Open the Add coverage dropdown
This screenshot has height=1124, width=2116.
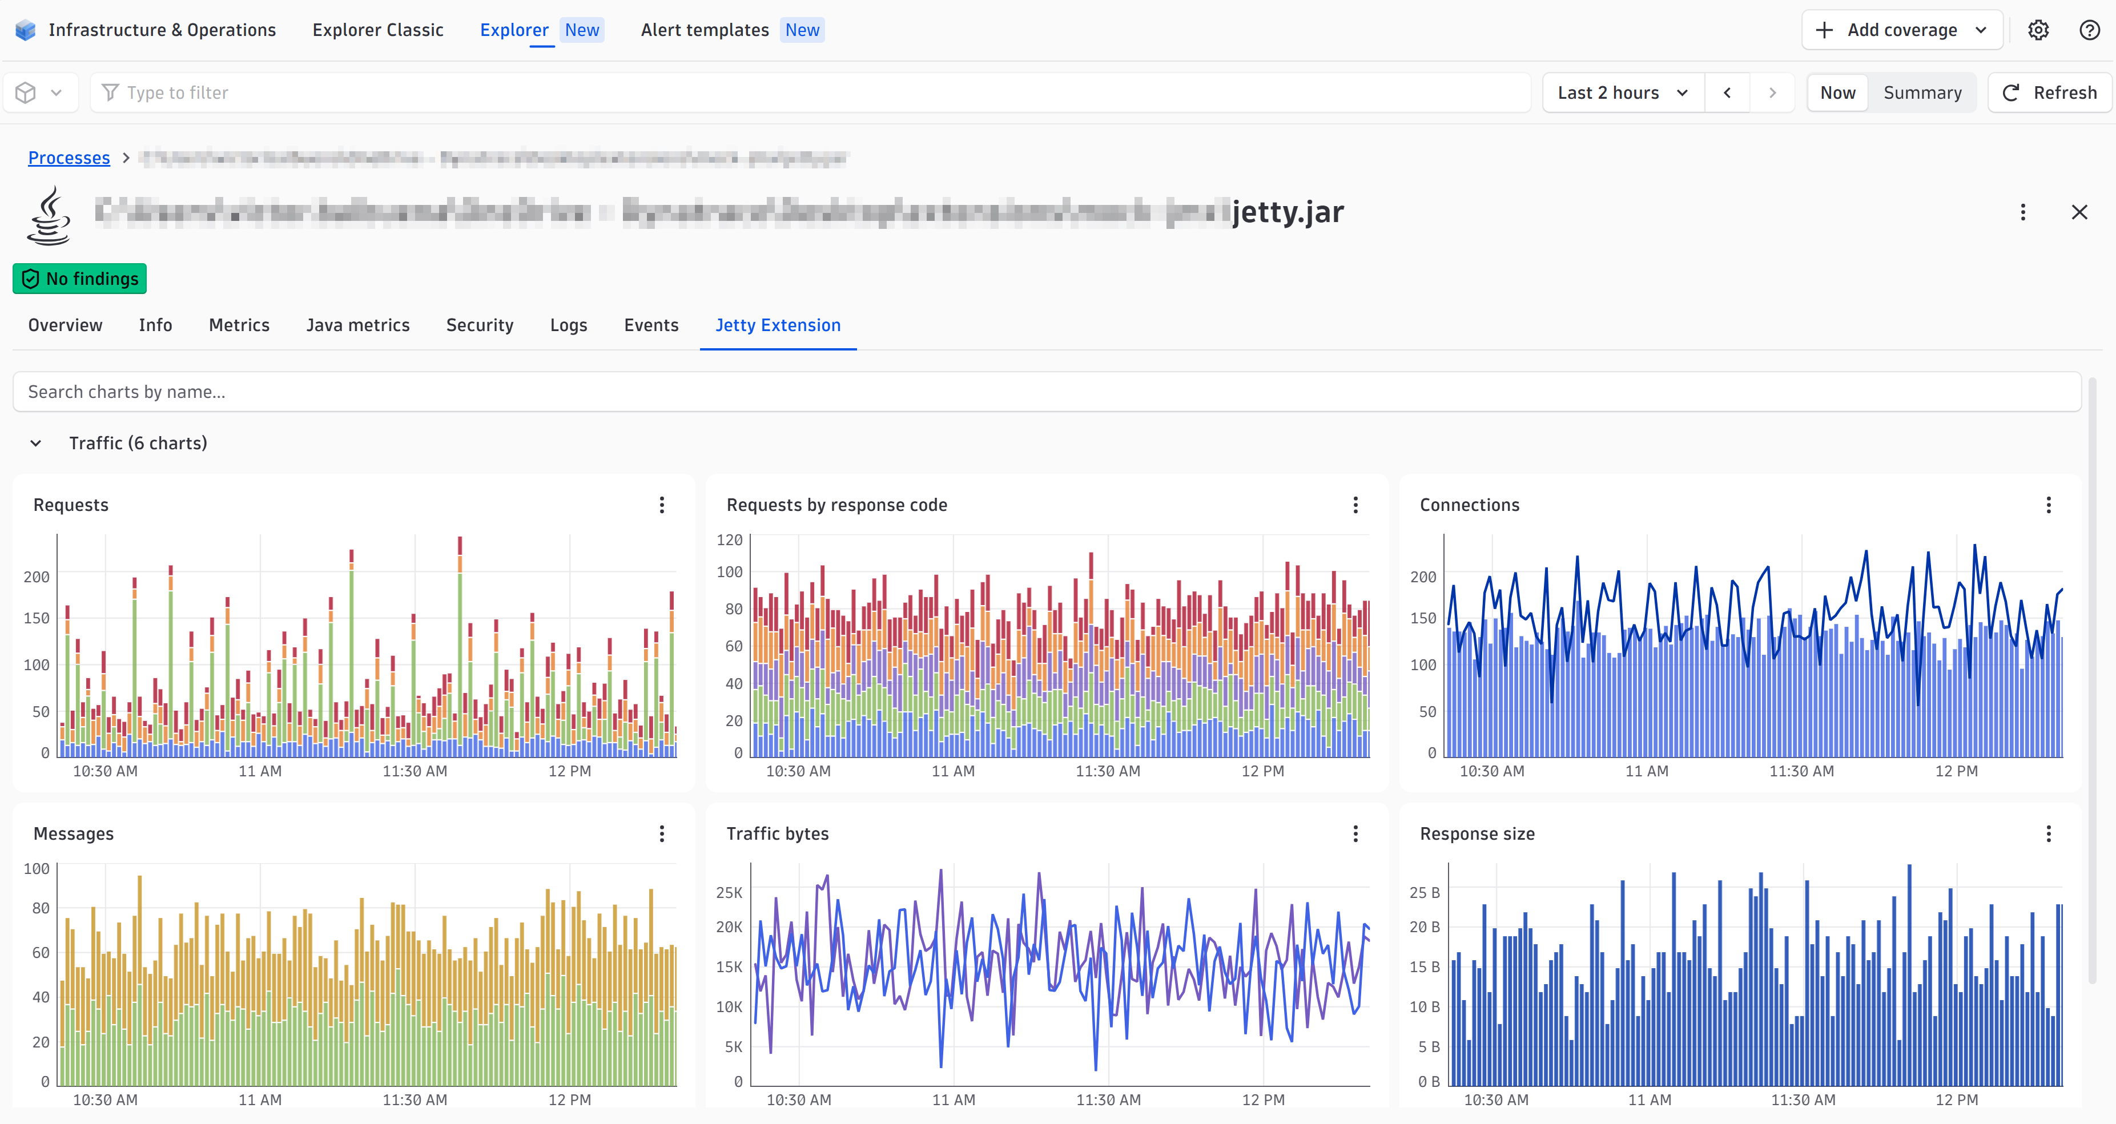tap(1902, 30)
